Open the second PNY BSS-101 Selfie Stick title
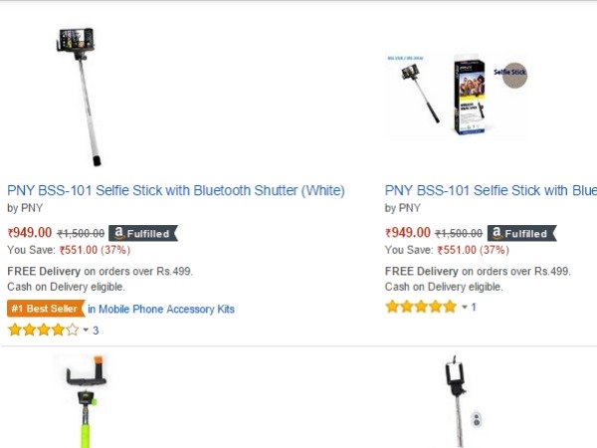This screenshot has height=448, width=597. pyautogui.click(x=491, y=189)
